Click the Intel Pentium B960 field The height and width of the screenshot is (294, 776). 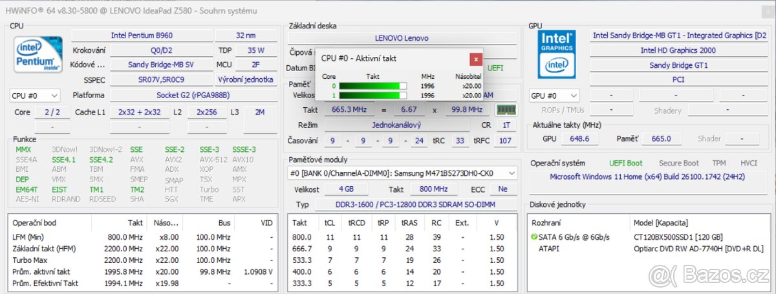click(x=142, y=36)
